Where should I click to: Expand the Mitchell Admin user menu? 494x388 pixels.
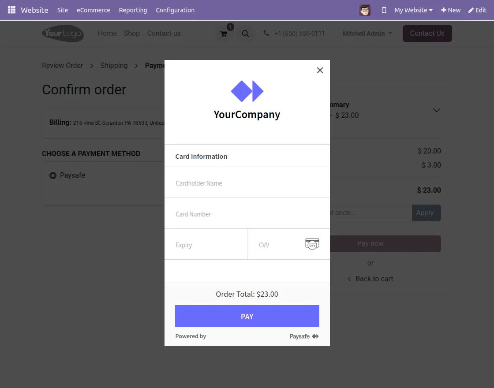pyautogui.click(x=367, y=34)
